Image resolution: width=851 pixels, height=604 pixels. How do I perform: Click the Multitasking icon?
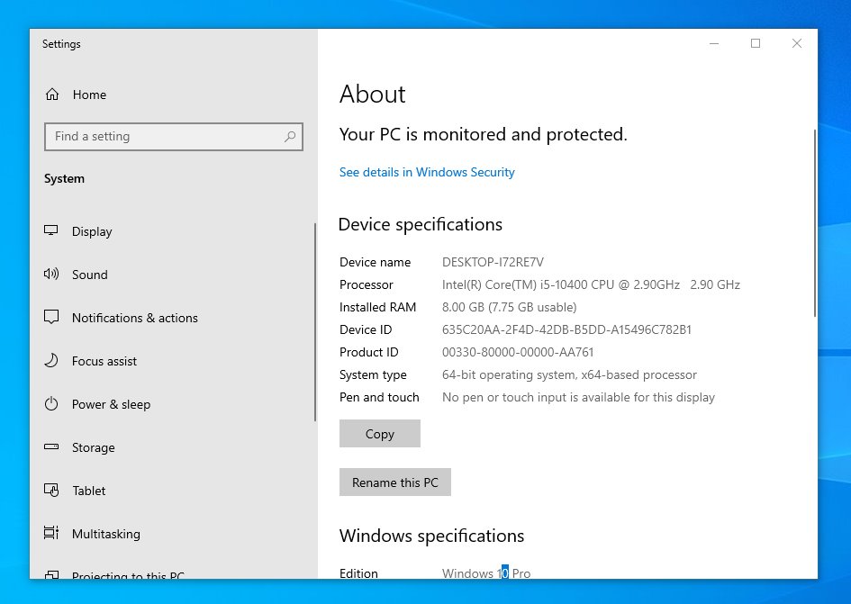click(51, 533)
